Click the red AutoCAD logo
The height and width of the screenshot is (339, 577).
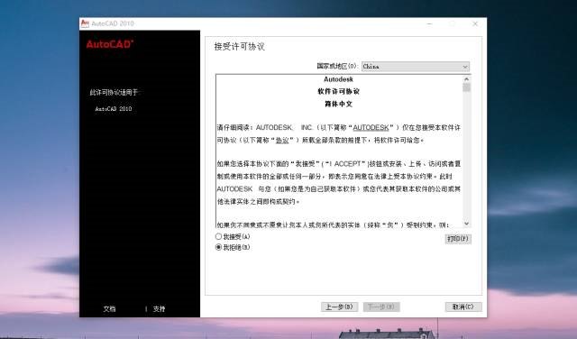tap(110, 44)
